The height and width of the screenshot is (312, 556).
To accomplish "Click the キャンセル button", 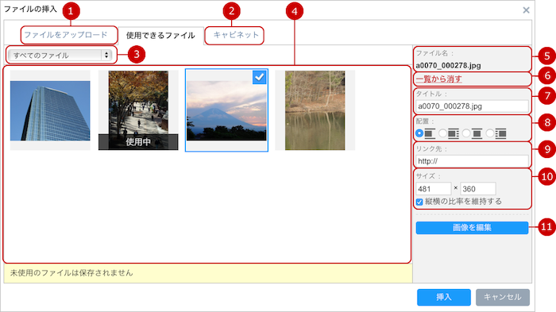I will (503, 297).
